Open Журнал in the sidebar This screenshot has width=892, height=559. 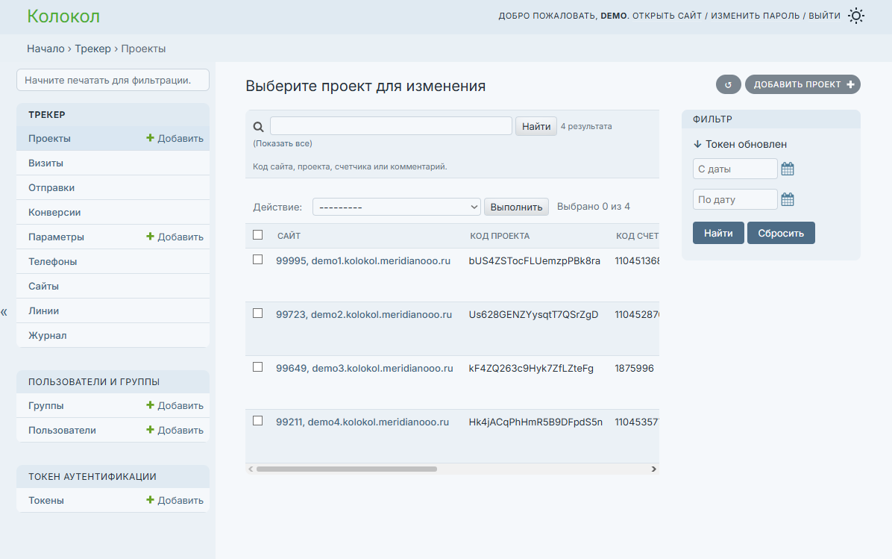point(48,336)
